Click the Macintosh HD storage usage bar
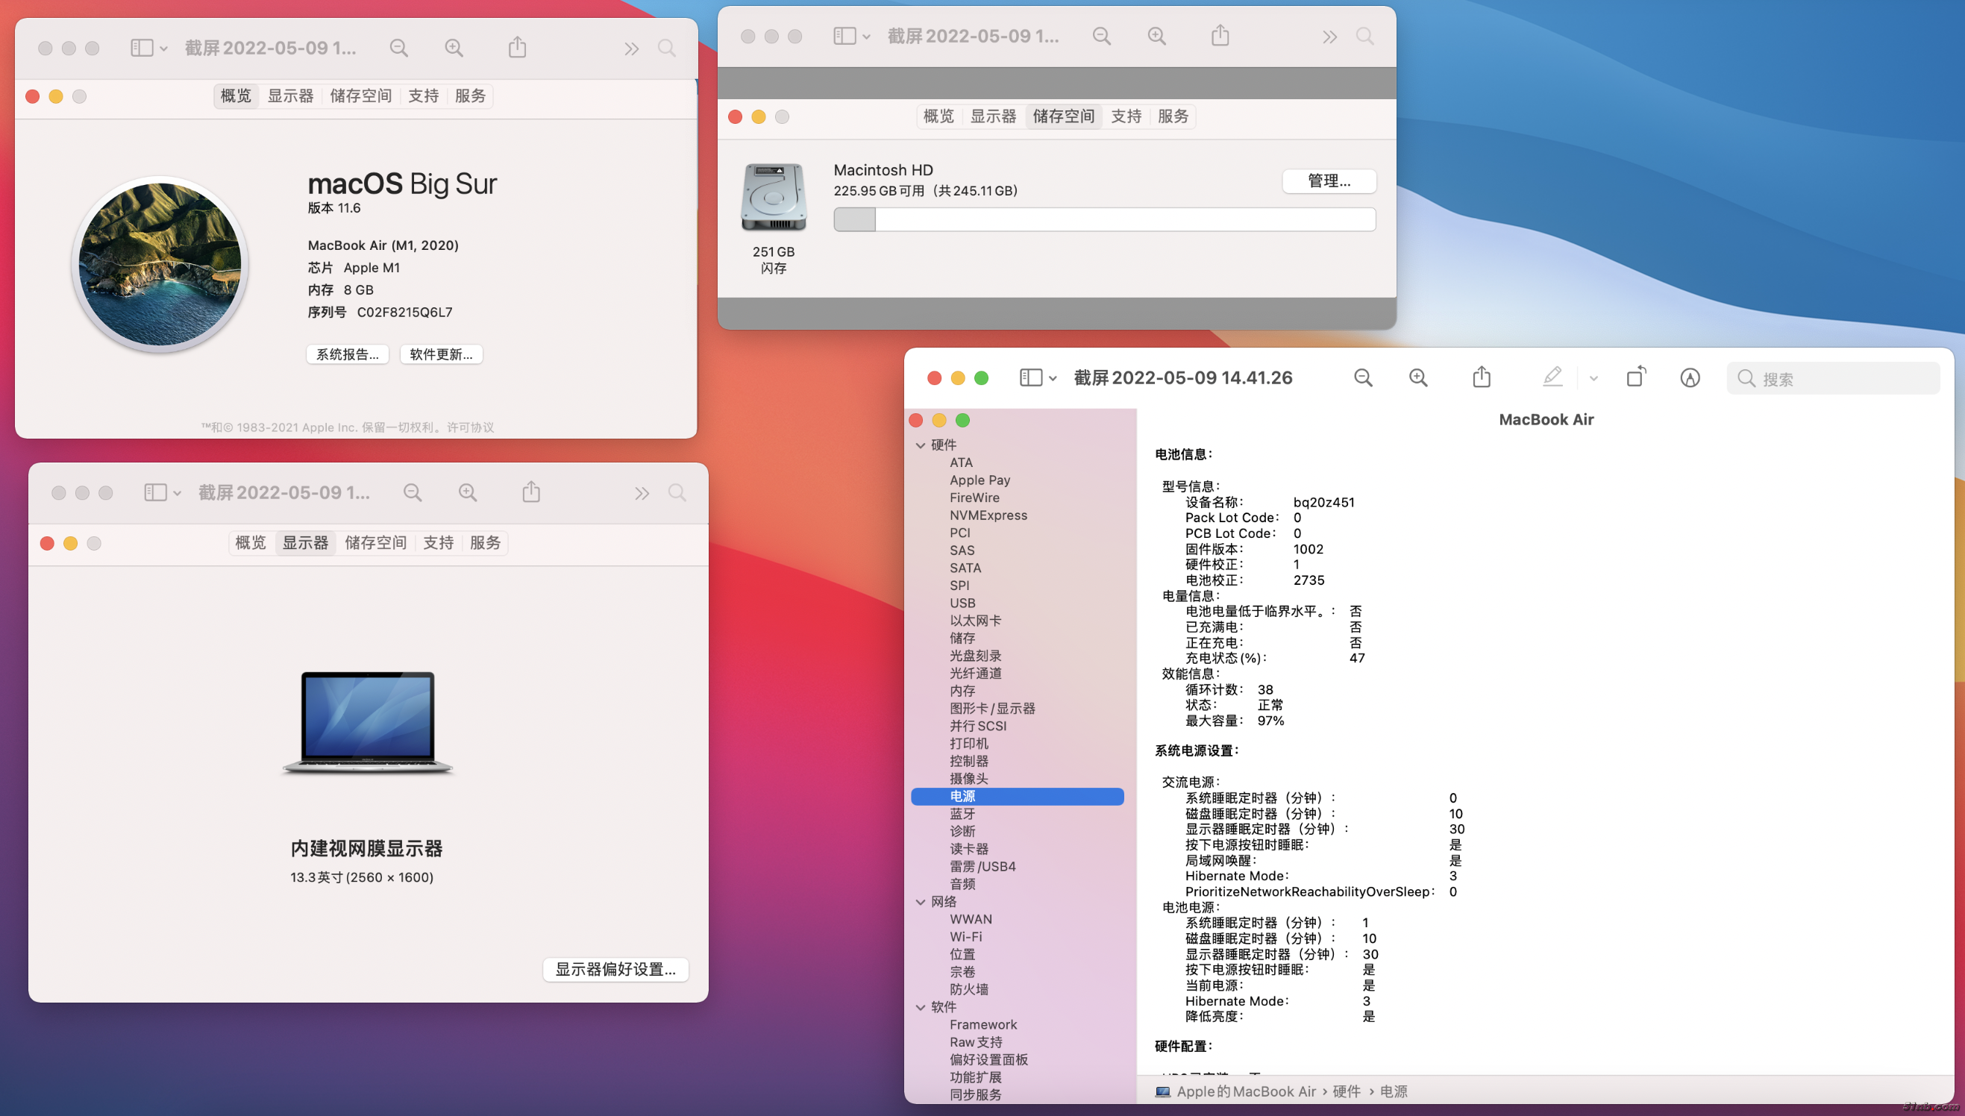The width and height of the screenshot is (1965, 1116). pyautogui.click(x=1104, y=219)
